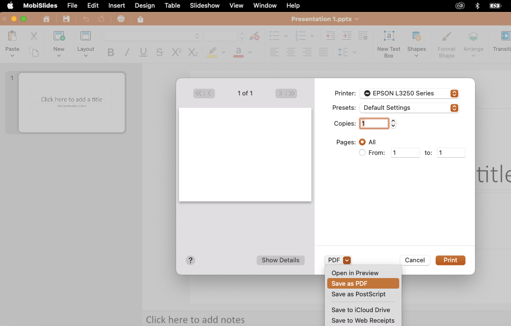
Task: Open the Slideshow menu
Action: click(205, 6)
